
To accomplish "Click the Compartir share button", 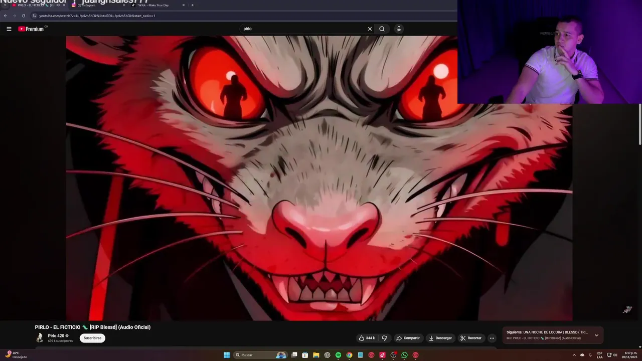I will click(408, 338).
